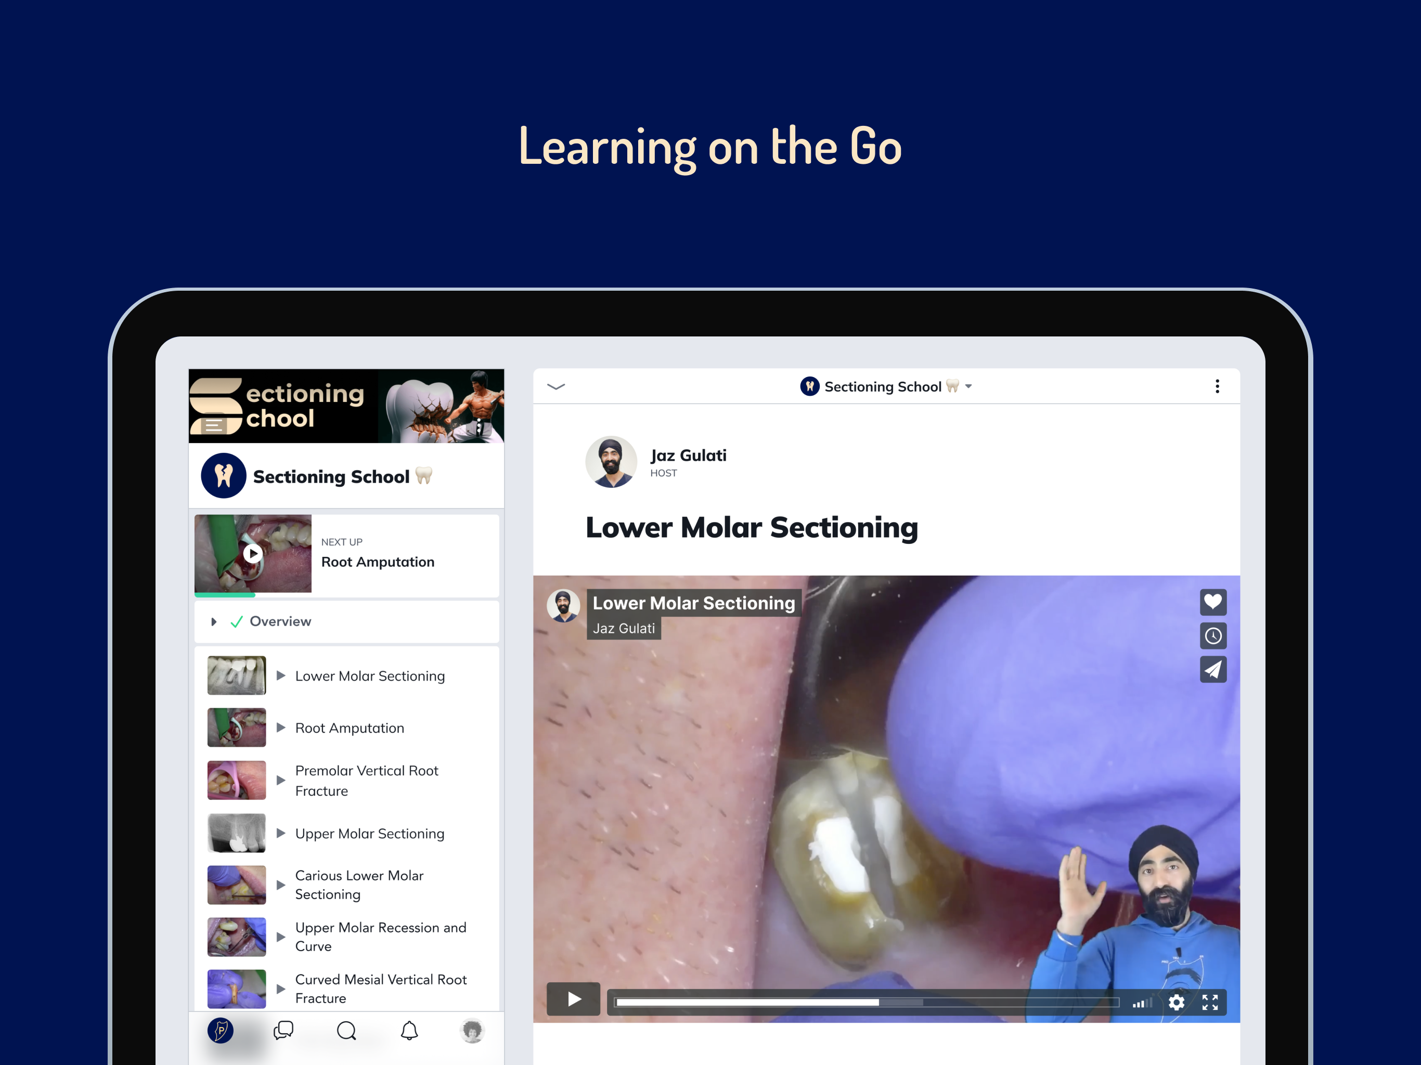The width and height of the screenshot is (1421, 1065).
Task: Click the Root Amputation list thumbnail
Action: click(237, 727)
